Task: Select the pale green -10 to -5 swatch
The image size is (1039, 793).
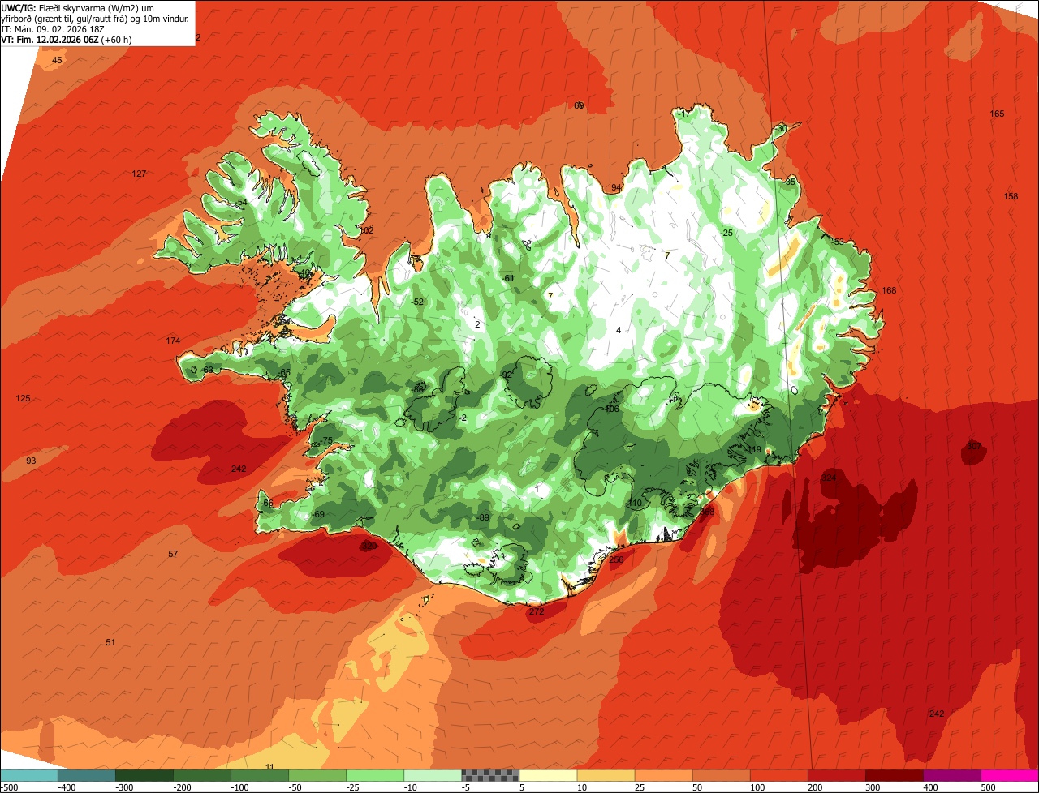Action: pos(433,775)
